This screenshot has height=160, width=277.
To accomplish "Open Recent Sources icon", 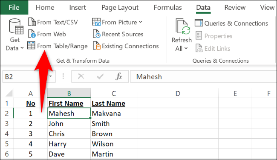I will coord(97,34).
